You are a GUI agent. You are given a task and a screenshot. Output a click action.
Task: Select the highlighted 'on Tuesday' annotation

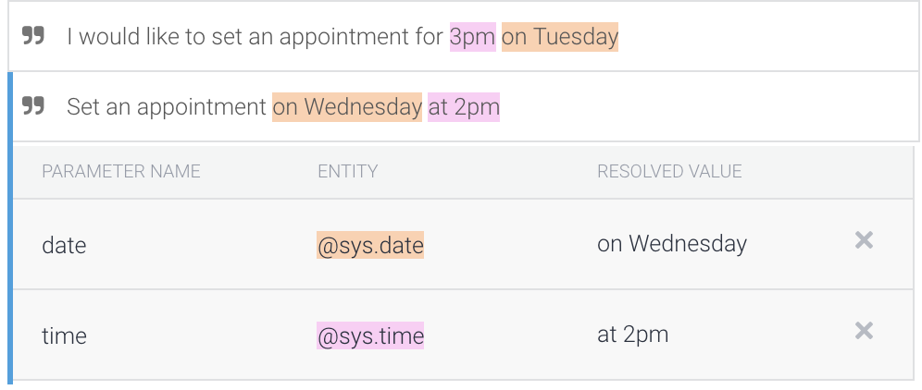[x=560, y=38]
